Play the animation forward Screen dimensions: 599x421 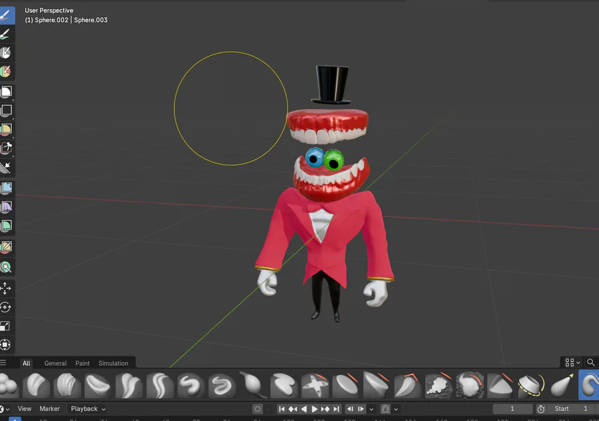click(314, 409)
